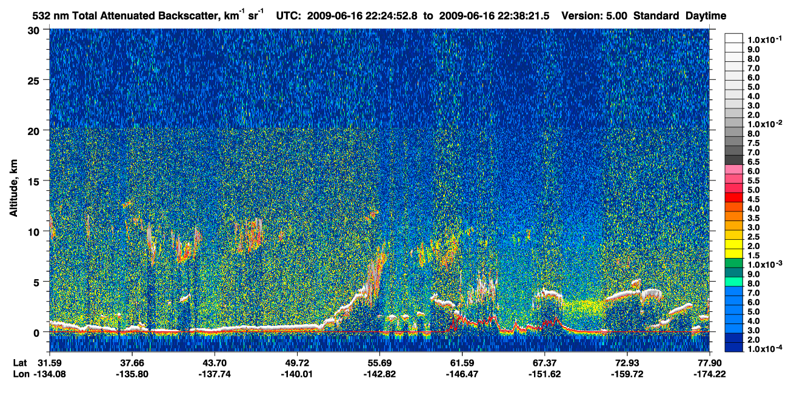The height and width of the screenshot is (404, 788).
Task: Click longitude value '-140.01'
Action: [x=297, y=374]
